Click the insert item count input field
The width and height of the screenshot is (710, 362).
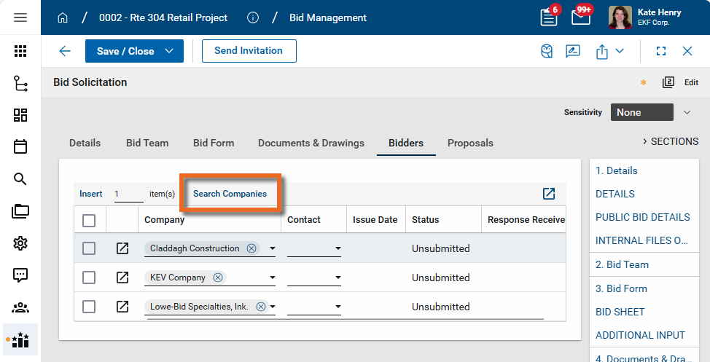point(128,194)
